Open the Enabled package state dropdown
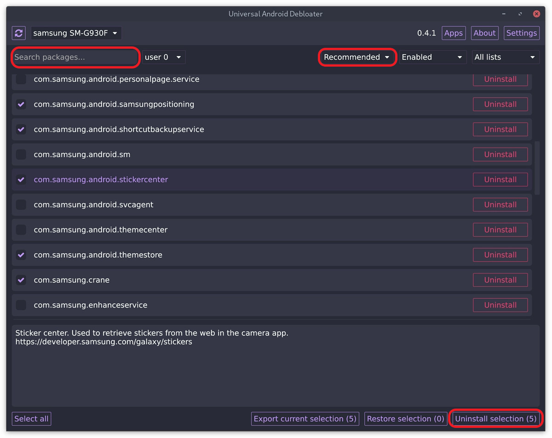The width and height of the screenshot is (552, 438). (432, 57)
